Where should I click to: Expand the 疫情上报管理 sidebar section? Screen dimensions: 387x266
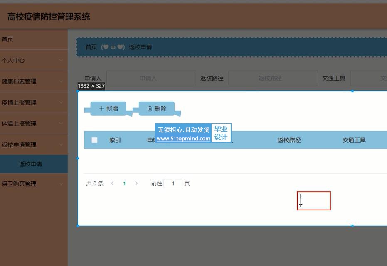pyautogui.click(x=33, y=102)
